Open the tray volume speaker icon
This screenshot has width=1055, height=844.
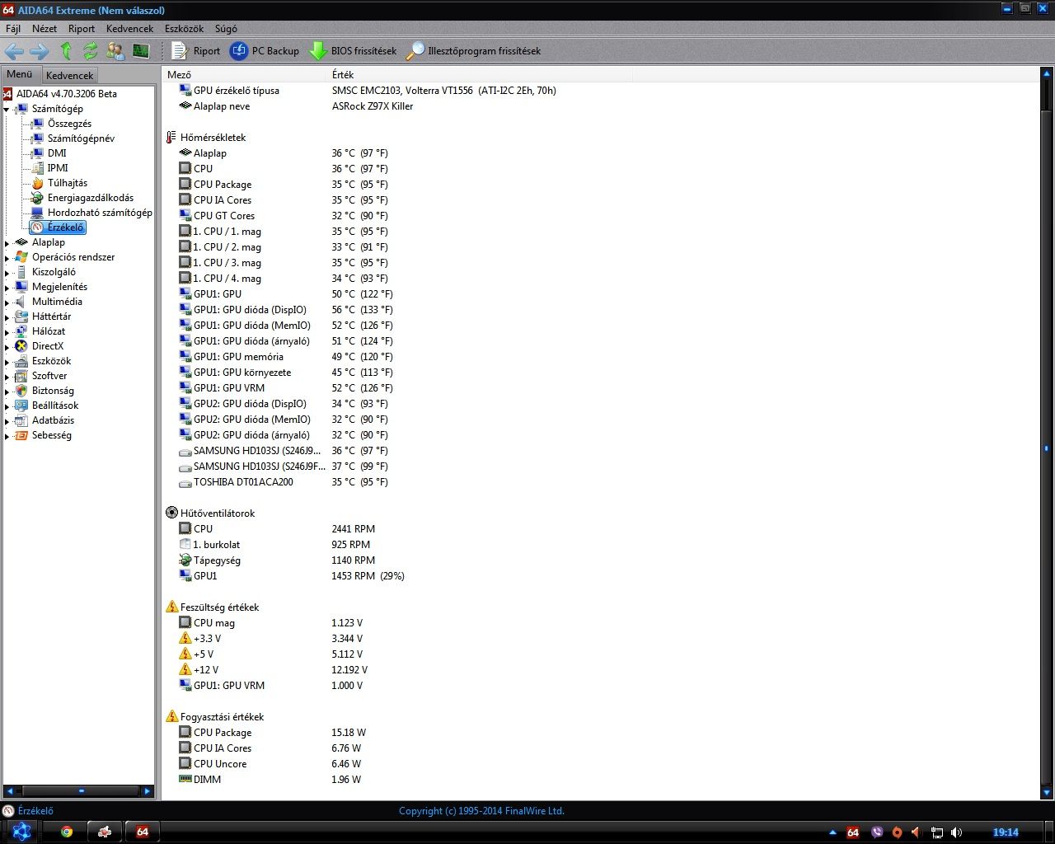(956, 832)
